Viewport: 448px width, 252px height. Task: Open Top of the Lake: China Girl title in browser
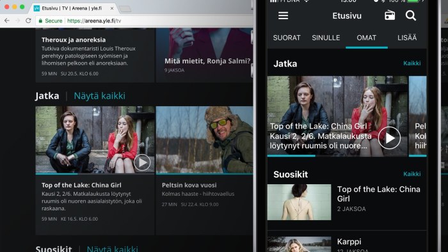(81, 185)
